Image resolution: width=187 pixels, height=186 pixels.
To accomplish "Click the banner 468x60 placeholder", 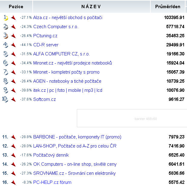I will click(x=132, y=118).
